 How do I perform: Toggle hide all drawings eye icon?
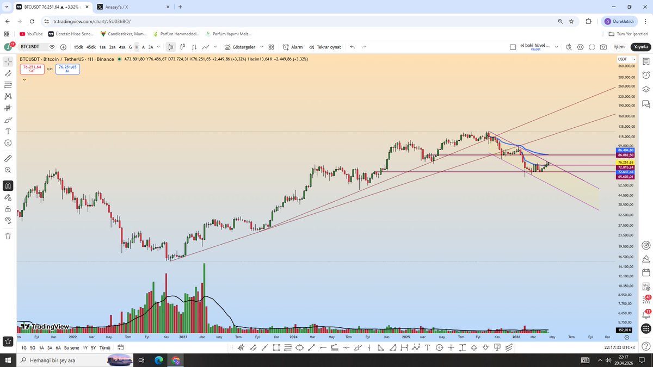(8, 220)
